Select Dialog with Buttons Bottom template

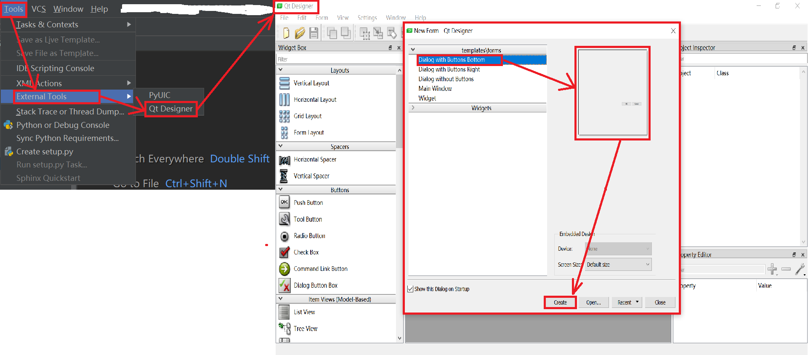pyautogui.click(x=452, y=60)
